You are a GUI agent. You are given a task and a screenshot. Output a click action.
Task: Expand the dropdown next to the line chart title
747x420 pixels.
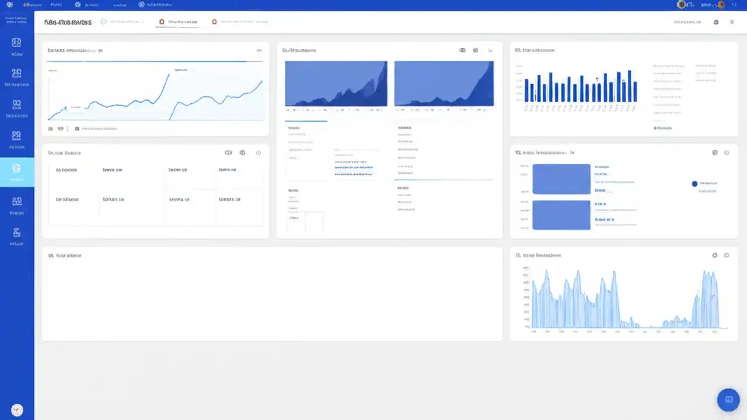point(97,50)
